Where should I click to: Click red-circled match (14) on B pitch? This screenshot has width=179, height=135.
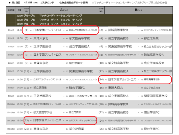tap(135, 79)
